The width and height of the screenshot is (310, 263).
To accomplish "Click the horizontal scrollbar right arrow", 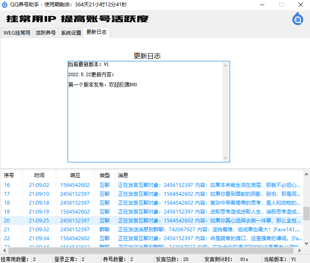I will [300, 251].
